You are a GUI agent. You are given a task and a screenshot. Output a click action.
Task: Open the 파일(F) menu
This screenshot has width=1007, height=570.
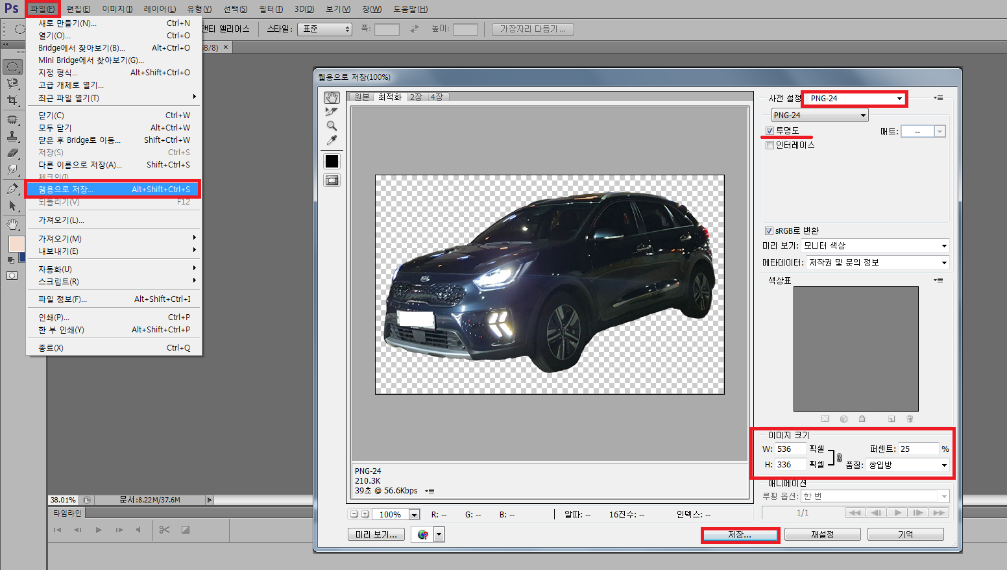[x=42, y=9]
